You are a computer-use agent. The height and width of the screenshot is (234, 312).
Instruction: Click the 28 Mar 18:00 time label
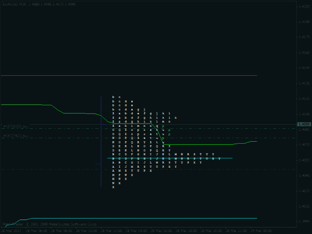[186, 231]
